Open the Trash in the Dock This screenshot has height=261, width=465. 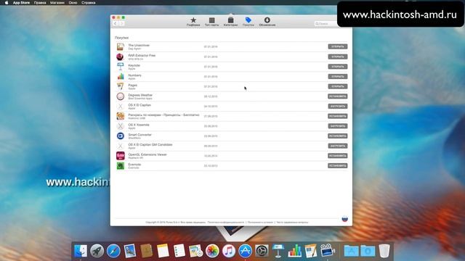[384, 251]
